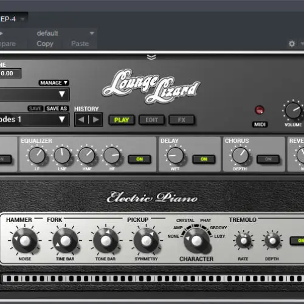Turn the equalizer LF knob
Image resolution: width=304 pixels, height=304 pixels.
(x=37, y=156)
